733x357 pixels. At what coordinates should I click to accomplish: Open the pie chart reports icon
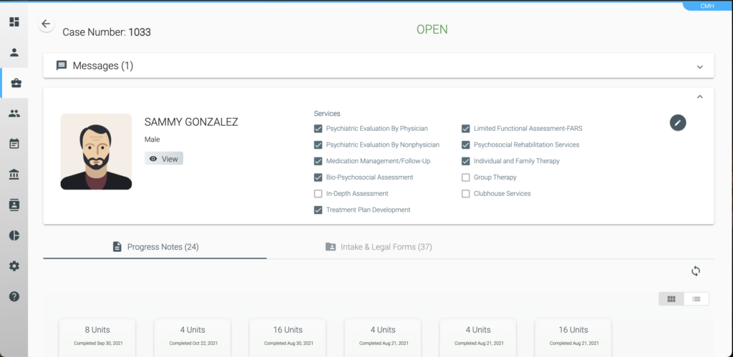(x=14, y=235)
